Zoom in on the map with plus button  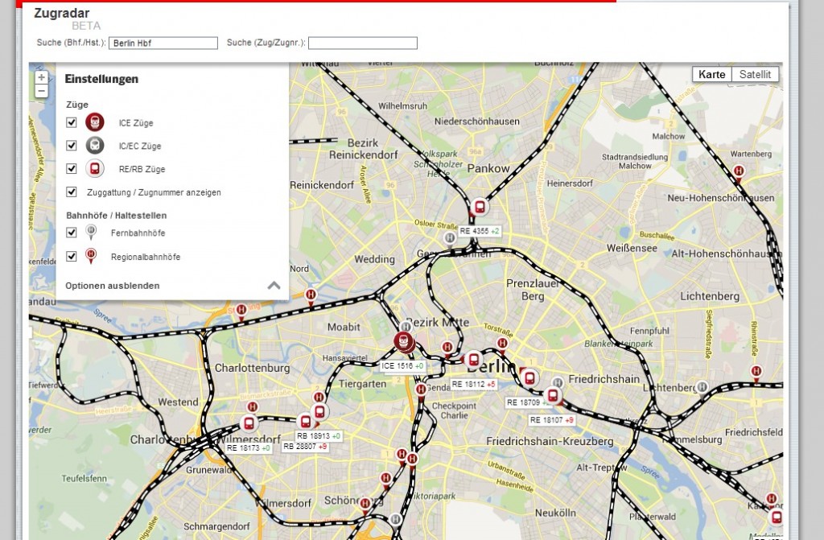42,77
